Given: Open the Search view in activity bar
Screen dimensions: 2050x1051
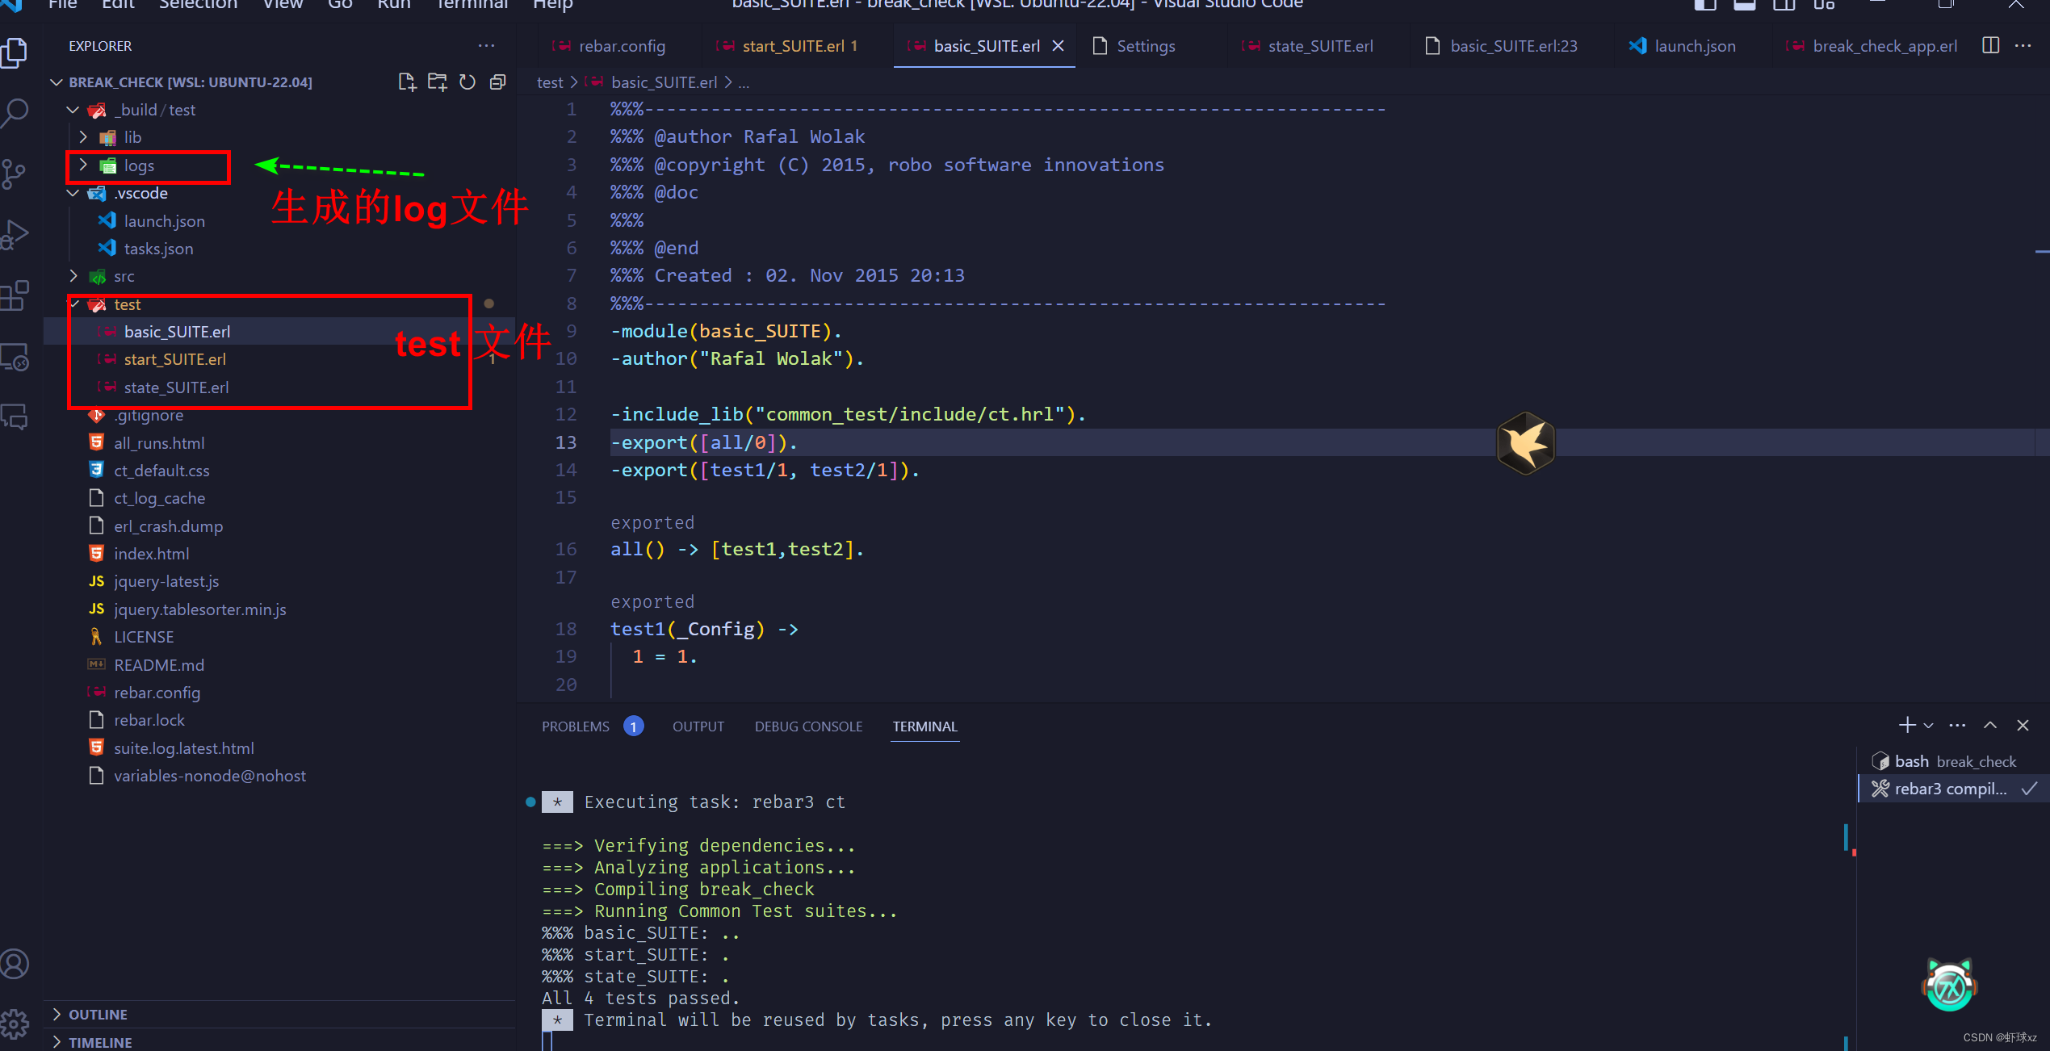Looking at the screenshot, I should click(15, 112).
